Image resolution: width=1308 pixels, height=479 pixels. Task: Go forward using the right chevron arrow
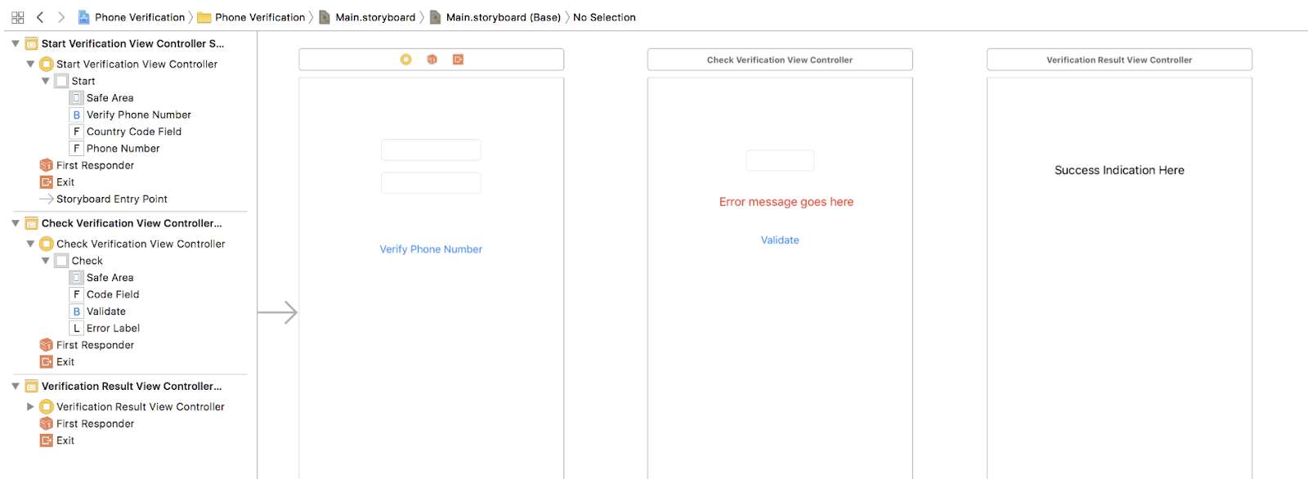(61, 17)
